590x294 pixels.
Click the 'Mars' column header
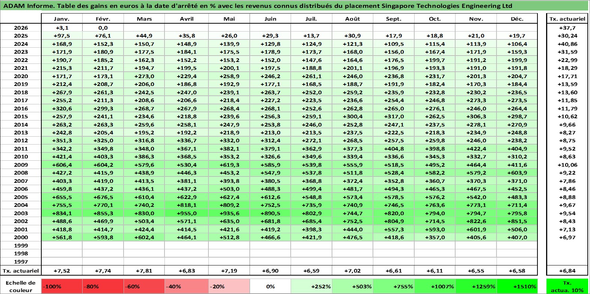(144, 19)
